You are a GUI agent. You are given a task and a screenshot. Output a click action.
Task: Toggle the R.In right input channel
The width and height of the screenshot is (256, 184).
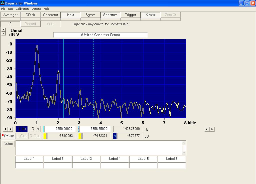pos(34,129)
